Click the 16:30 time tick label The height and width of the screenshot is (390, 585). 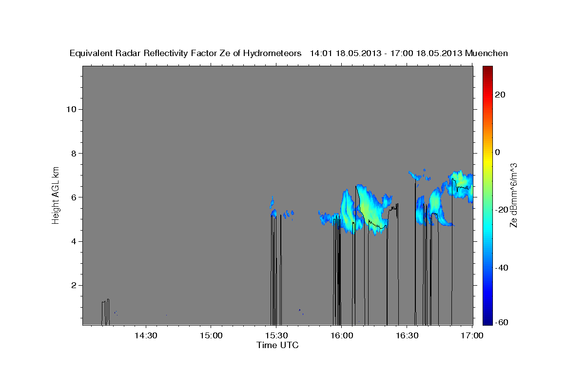tap(407, 336)
